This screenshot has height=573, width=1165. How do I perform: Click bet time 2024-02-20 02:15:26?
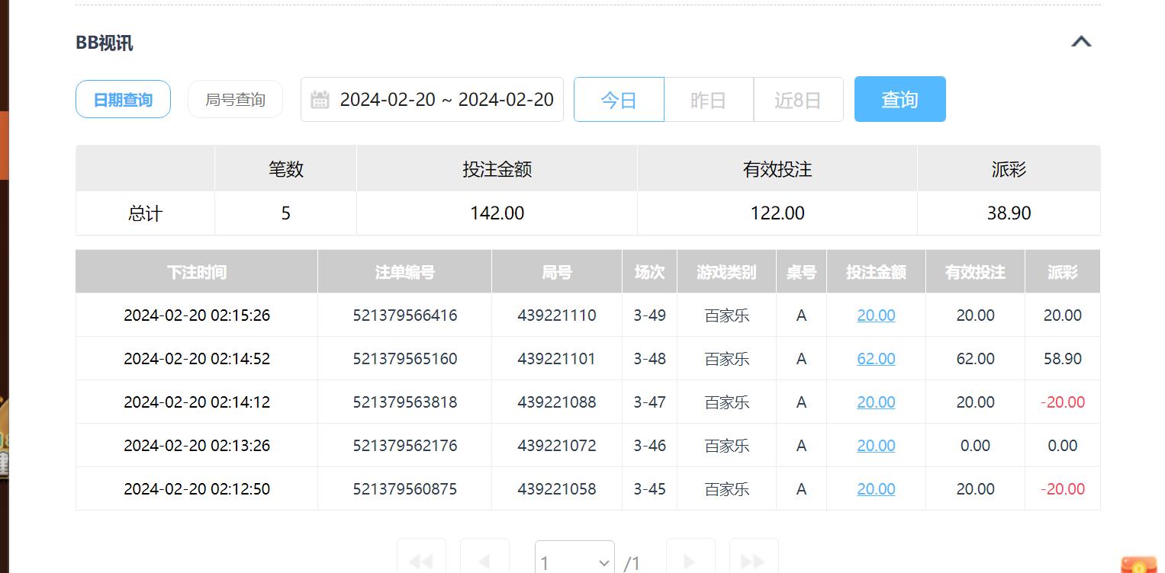click(x=197, y=315)
